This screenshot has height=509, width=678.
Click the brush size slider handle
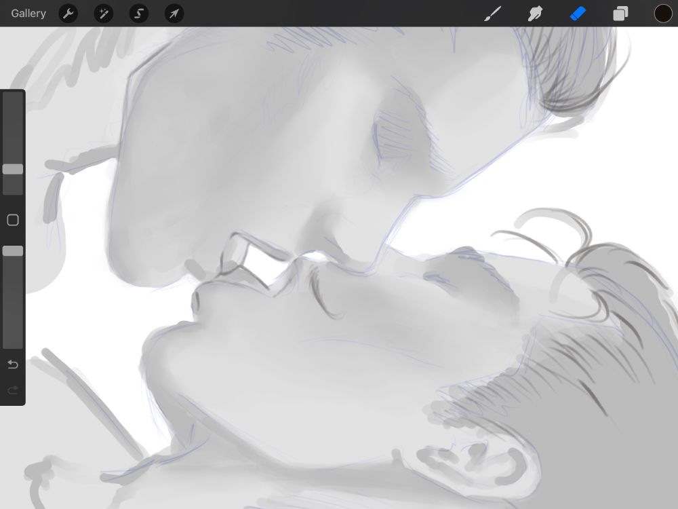click(13, 169)
